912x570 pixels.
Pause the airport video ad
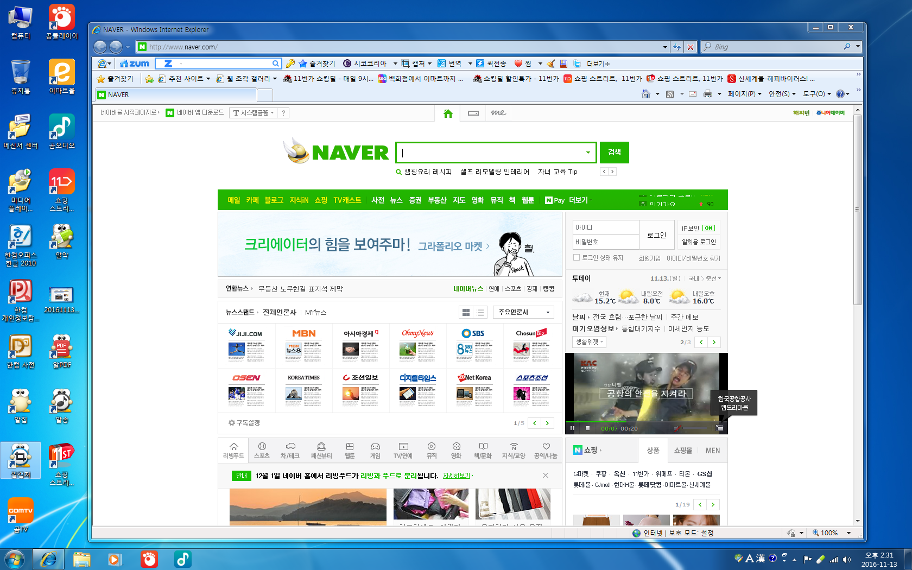[572, 428]
